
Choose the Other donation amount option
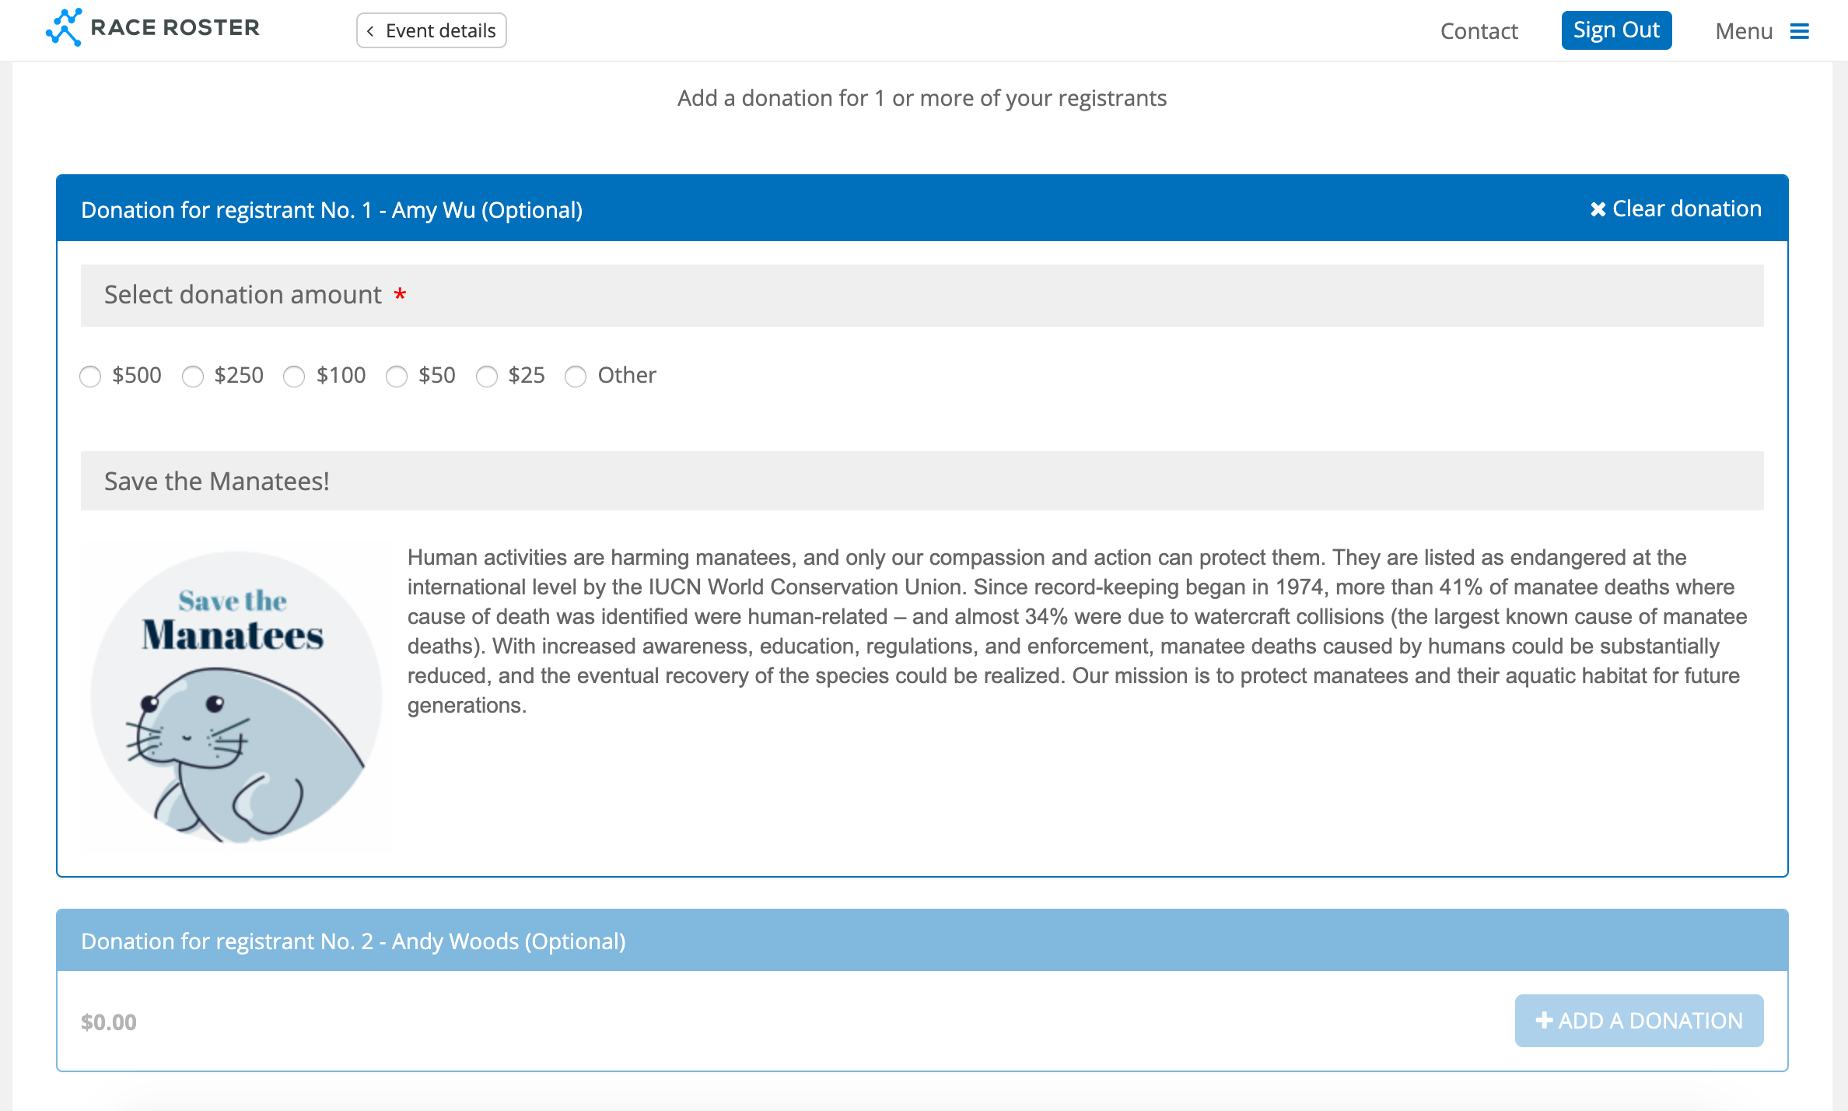(576, 377)
